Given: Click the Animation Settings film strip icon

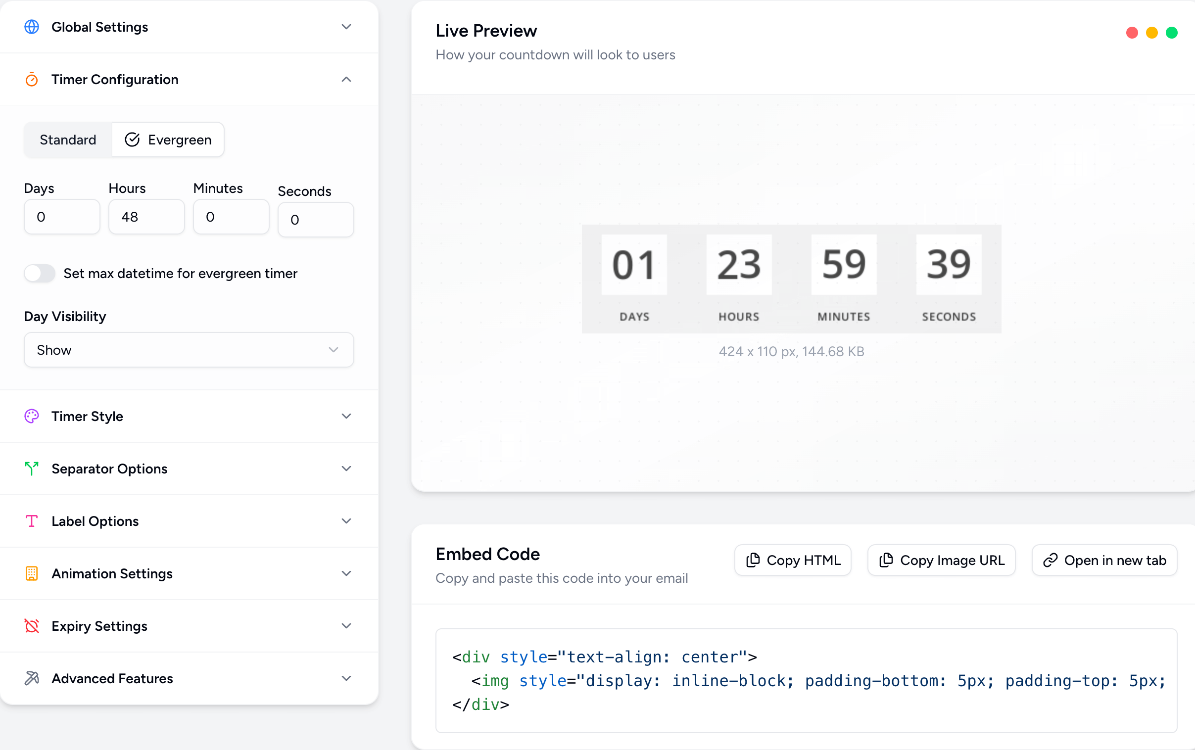Looking at the screenshot, I should click(32, 573).
